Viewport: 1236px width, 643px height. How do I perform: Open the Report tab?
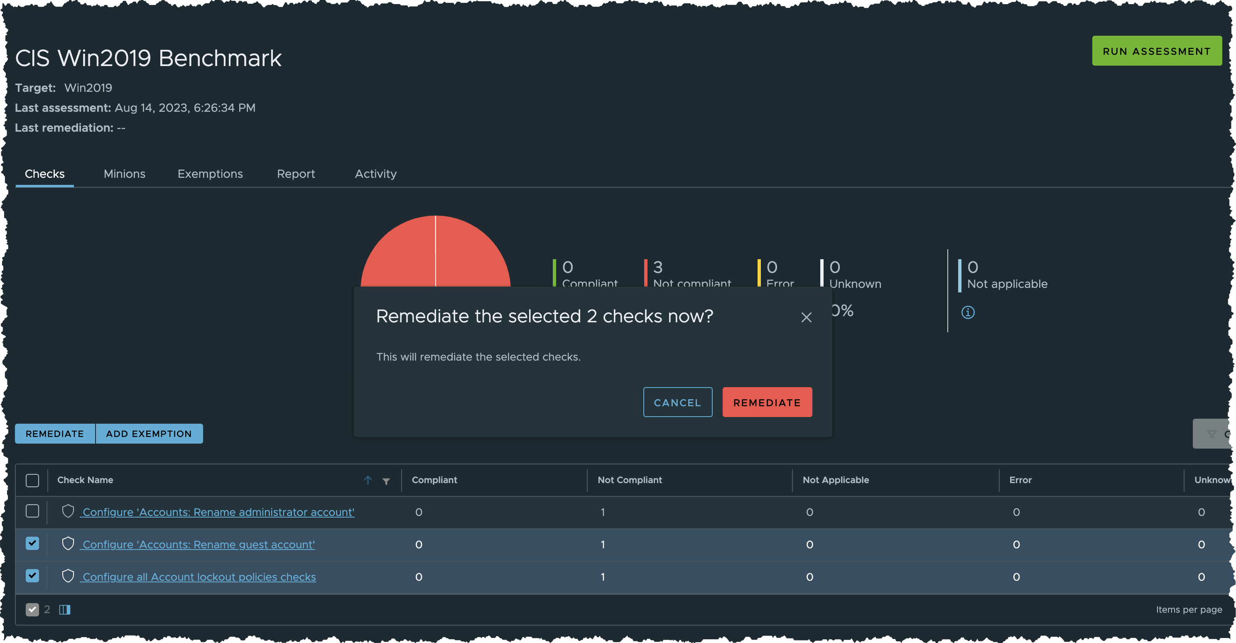296,174
